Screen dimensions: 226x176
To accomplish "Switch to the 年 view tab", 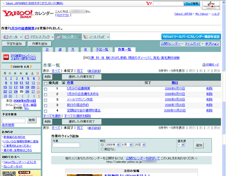I will [85, 50].
